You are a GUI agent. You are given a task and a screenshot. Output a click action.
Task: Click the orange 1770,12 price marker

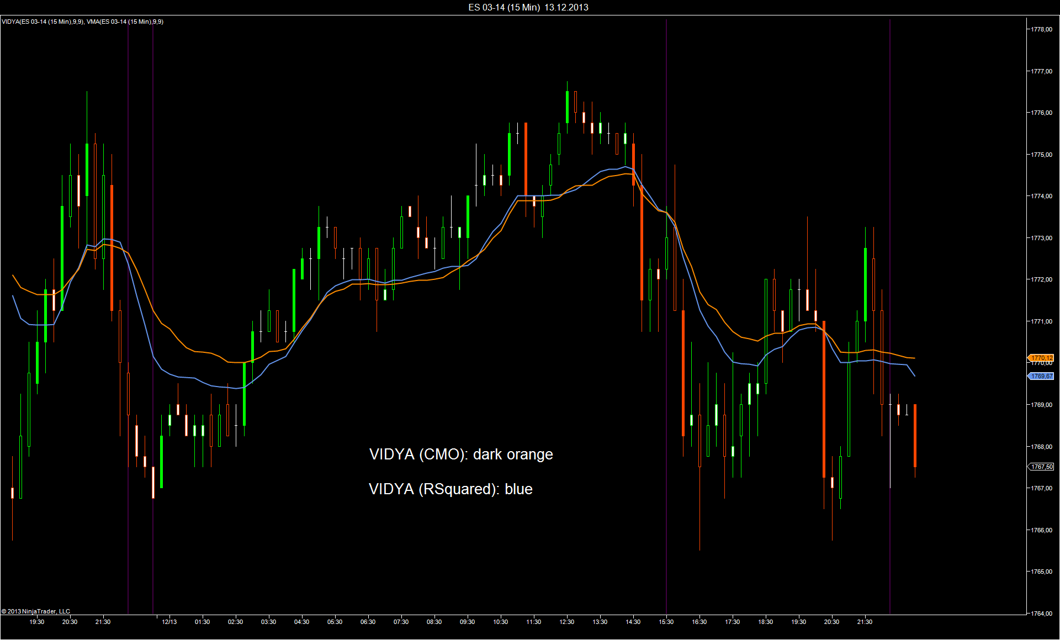coord(1041,358)
